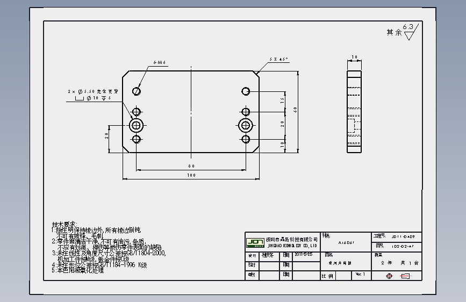The image size is (466, 302).
Task: Select the '设计' designer label cell
Action: pyautogui.click(x=252, y=256)
